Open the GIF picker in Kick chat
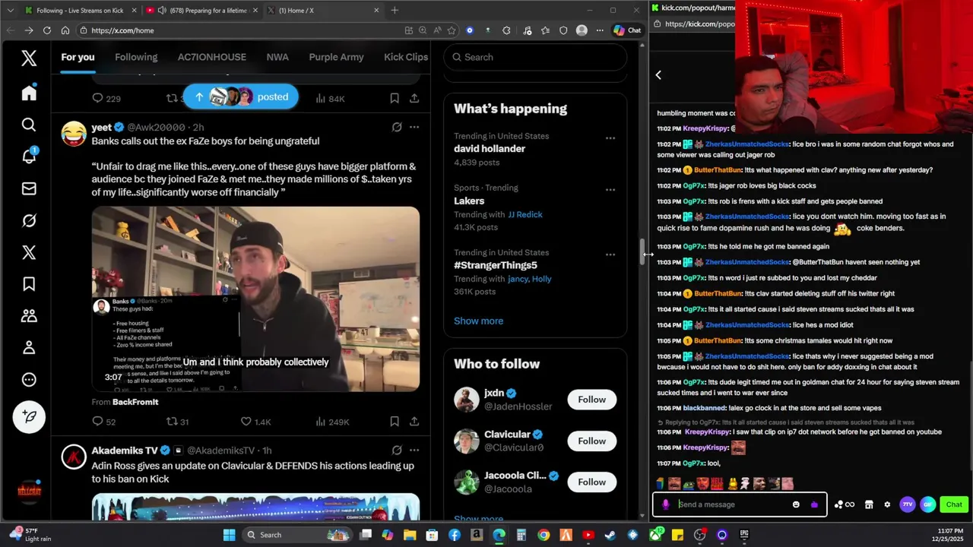973x547 pixels. tap(927, 504)
